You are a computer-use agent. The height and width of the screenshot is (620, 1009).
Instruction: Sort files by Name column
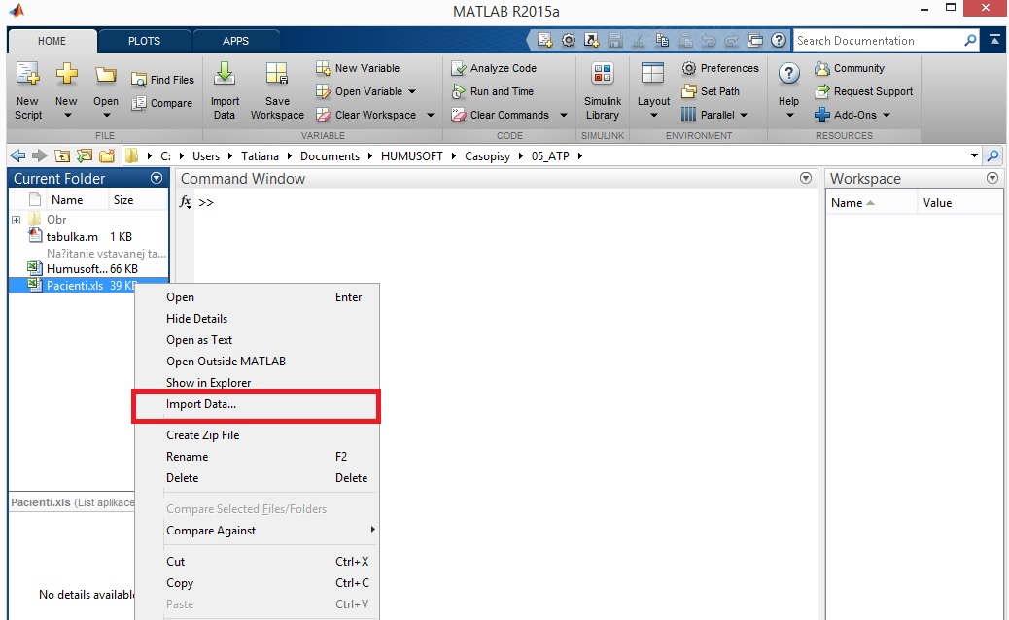pyautogui.click(x=67, y=200)
